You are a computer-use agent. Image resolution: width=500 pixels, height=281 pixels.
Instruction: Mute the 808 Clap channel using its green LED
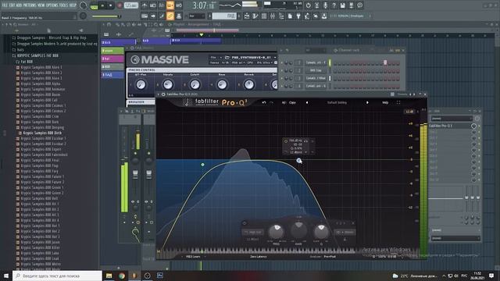(x=282, y=70)
